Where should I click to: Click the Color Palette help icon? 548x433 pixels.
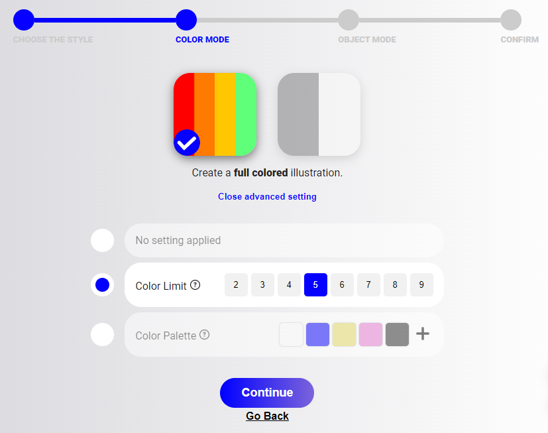coord(204,335)
